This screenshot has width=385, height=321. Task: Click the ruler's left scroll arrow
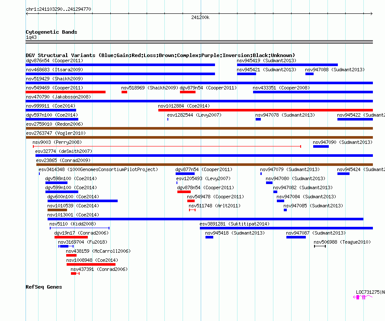pyautogui.click(x=27, y=14)
